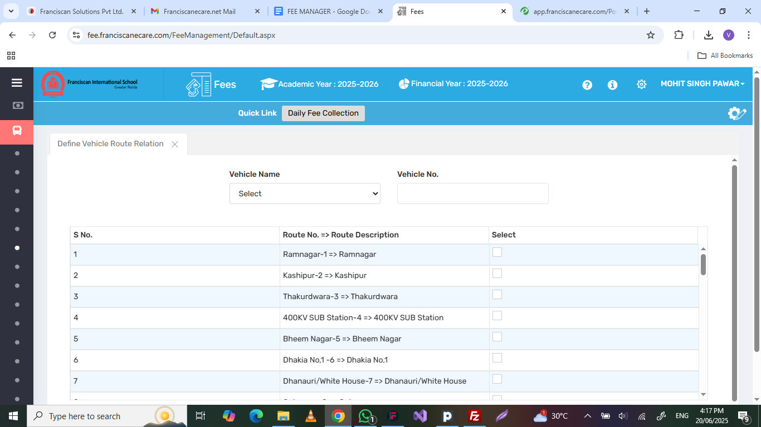Screen dimensions: 761x427
Task: Open All Bookmarks folder
Action: [725, 56]
